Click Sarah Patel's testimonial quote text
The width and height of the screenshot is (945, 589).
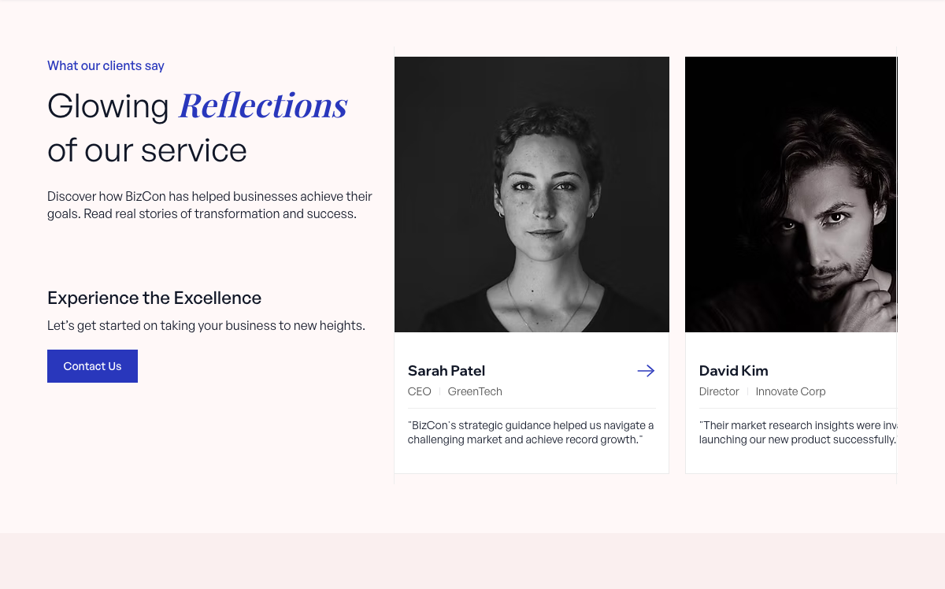click(x=531, y=432)
